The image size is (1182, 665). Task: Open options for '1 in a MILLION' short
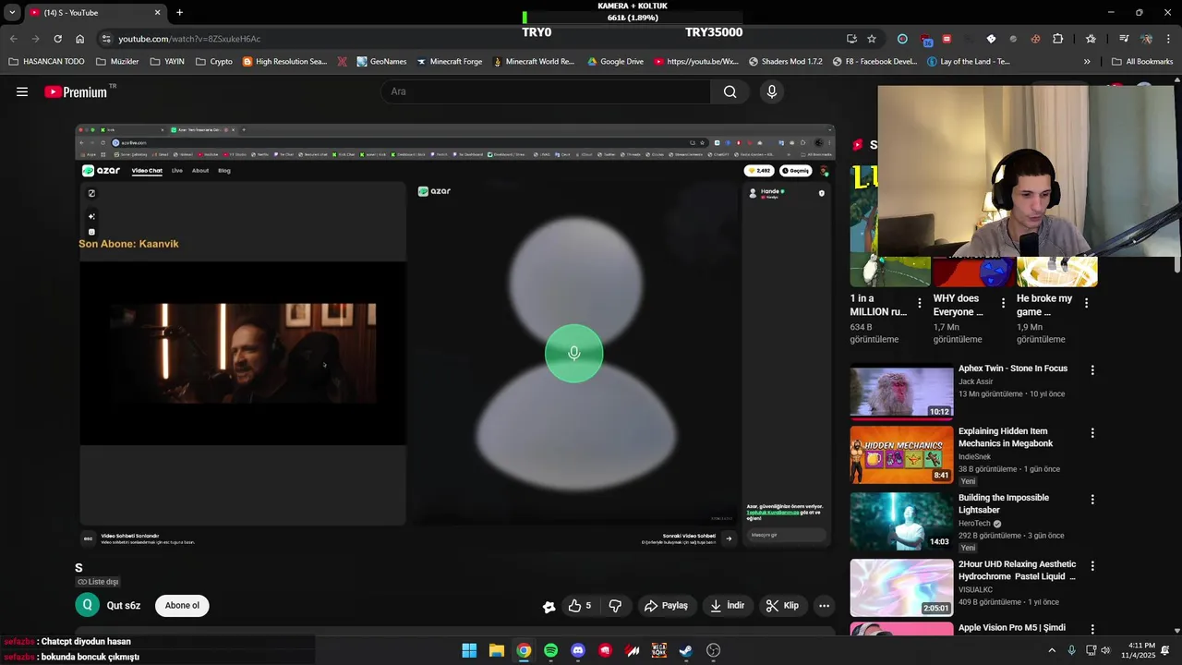(919, 303)
